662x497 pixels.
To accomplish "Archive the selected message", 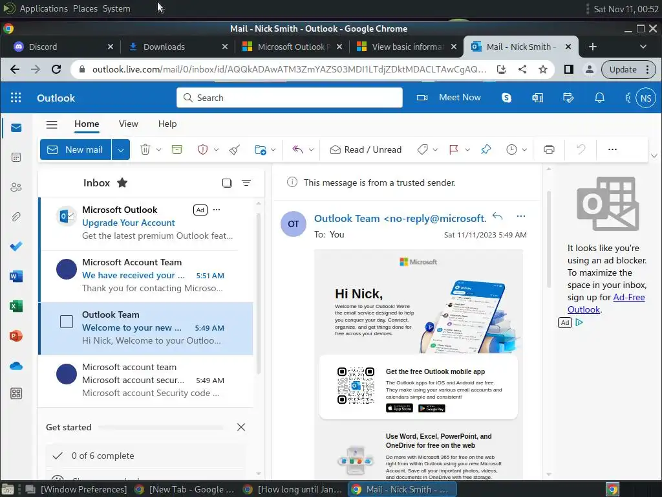I will pos(177,149).
